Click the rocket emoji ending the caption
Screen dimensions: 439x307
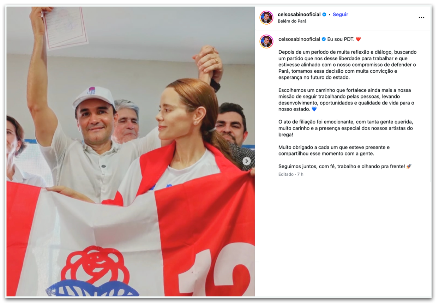pos(409,166)
